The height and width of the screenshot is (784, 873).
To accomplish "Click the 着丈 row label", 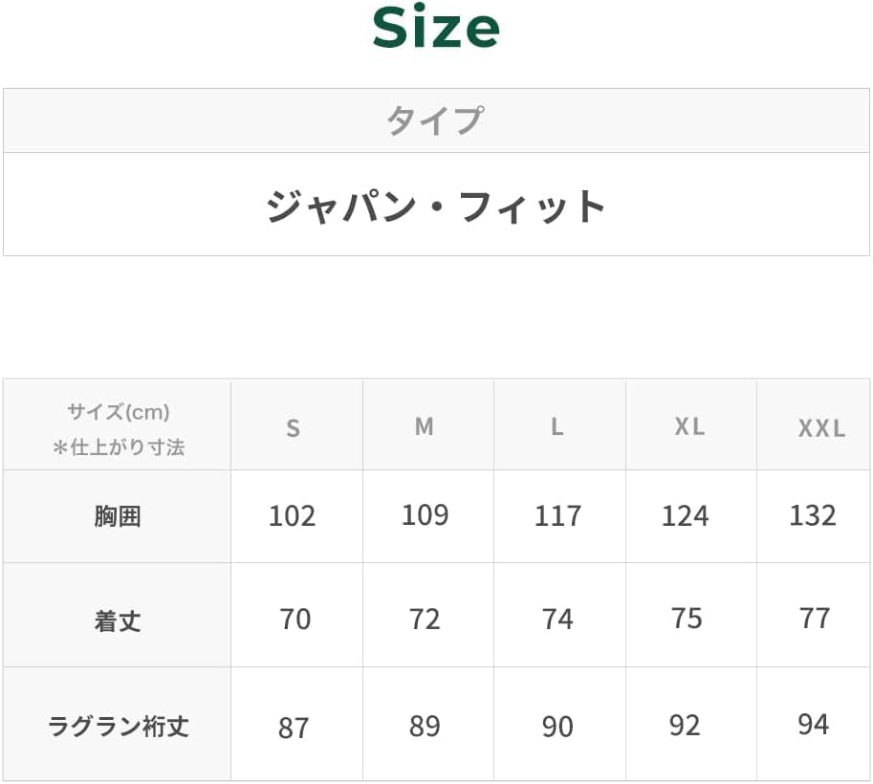I will coord(118,621).
